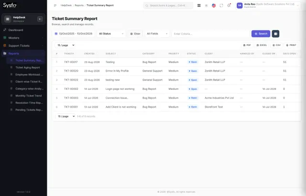Expand the Support Tickets menu
306x196 pixels.
(x=23, y=45)
